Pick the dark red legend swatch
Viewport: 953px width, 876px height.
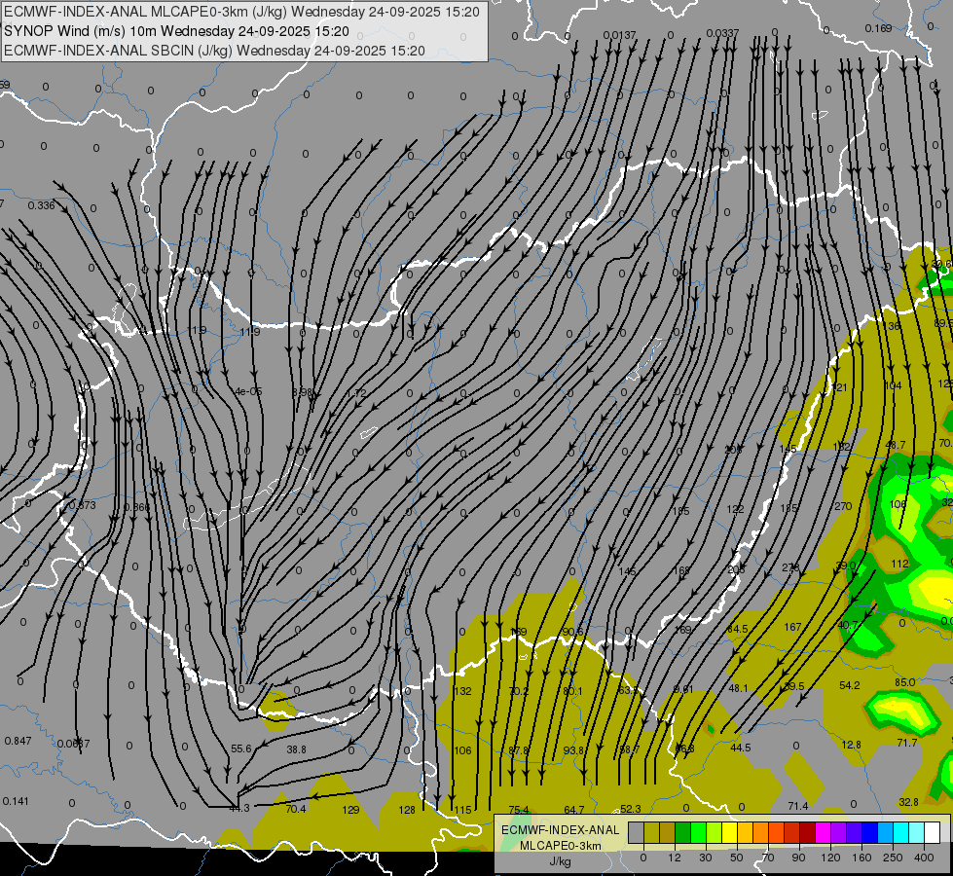808,832
